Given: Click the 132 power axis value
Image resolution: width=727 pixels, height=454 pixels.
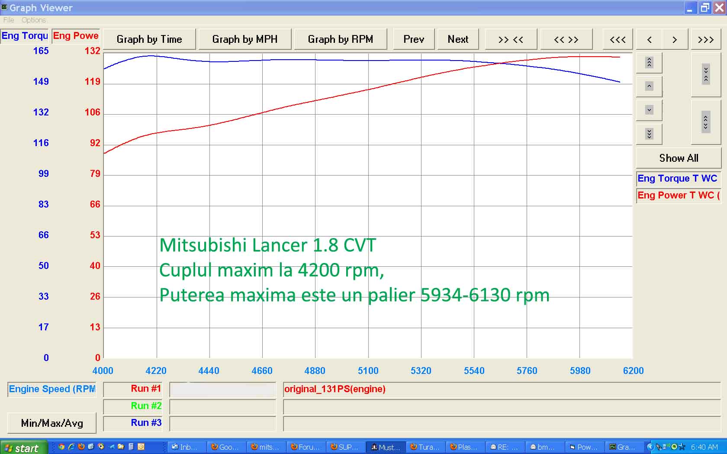Looking at the screenshot, I should [92, 51].
